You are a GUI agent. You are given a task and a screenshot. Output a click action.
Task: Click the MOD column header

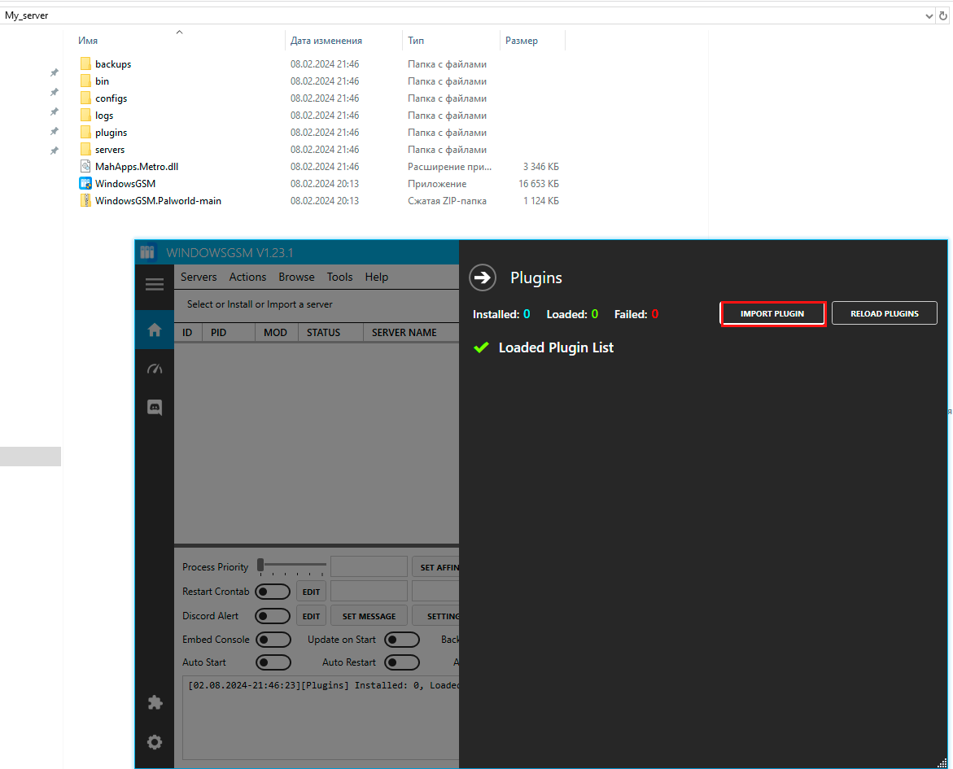pyautogui.click(x=275, y=333)
